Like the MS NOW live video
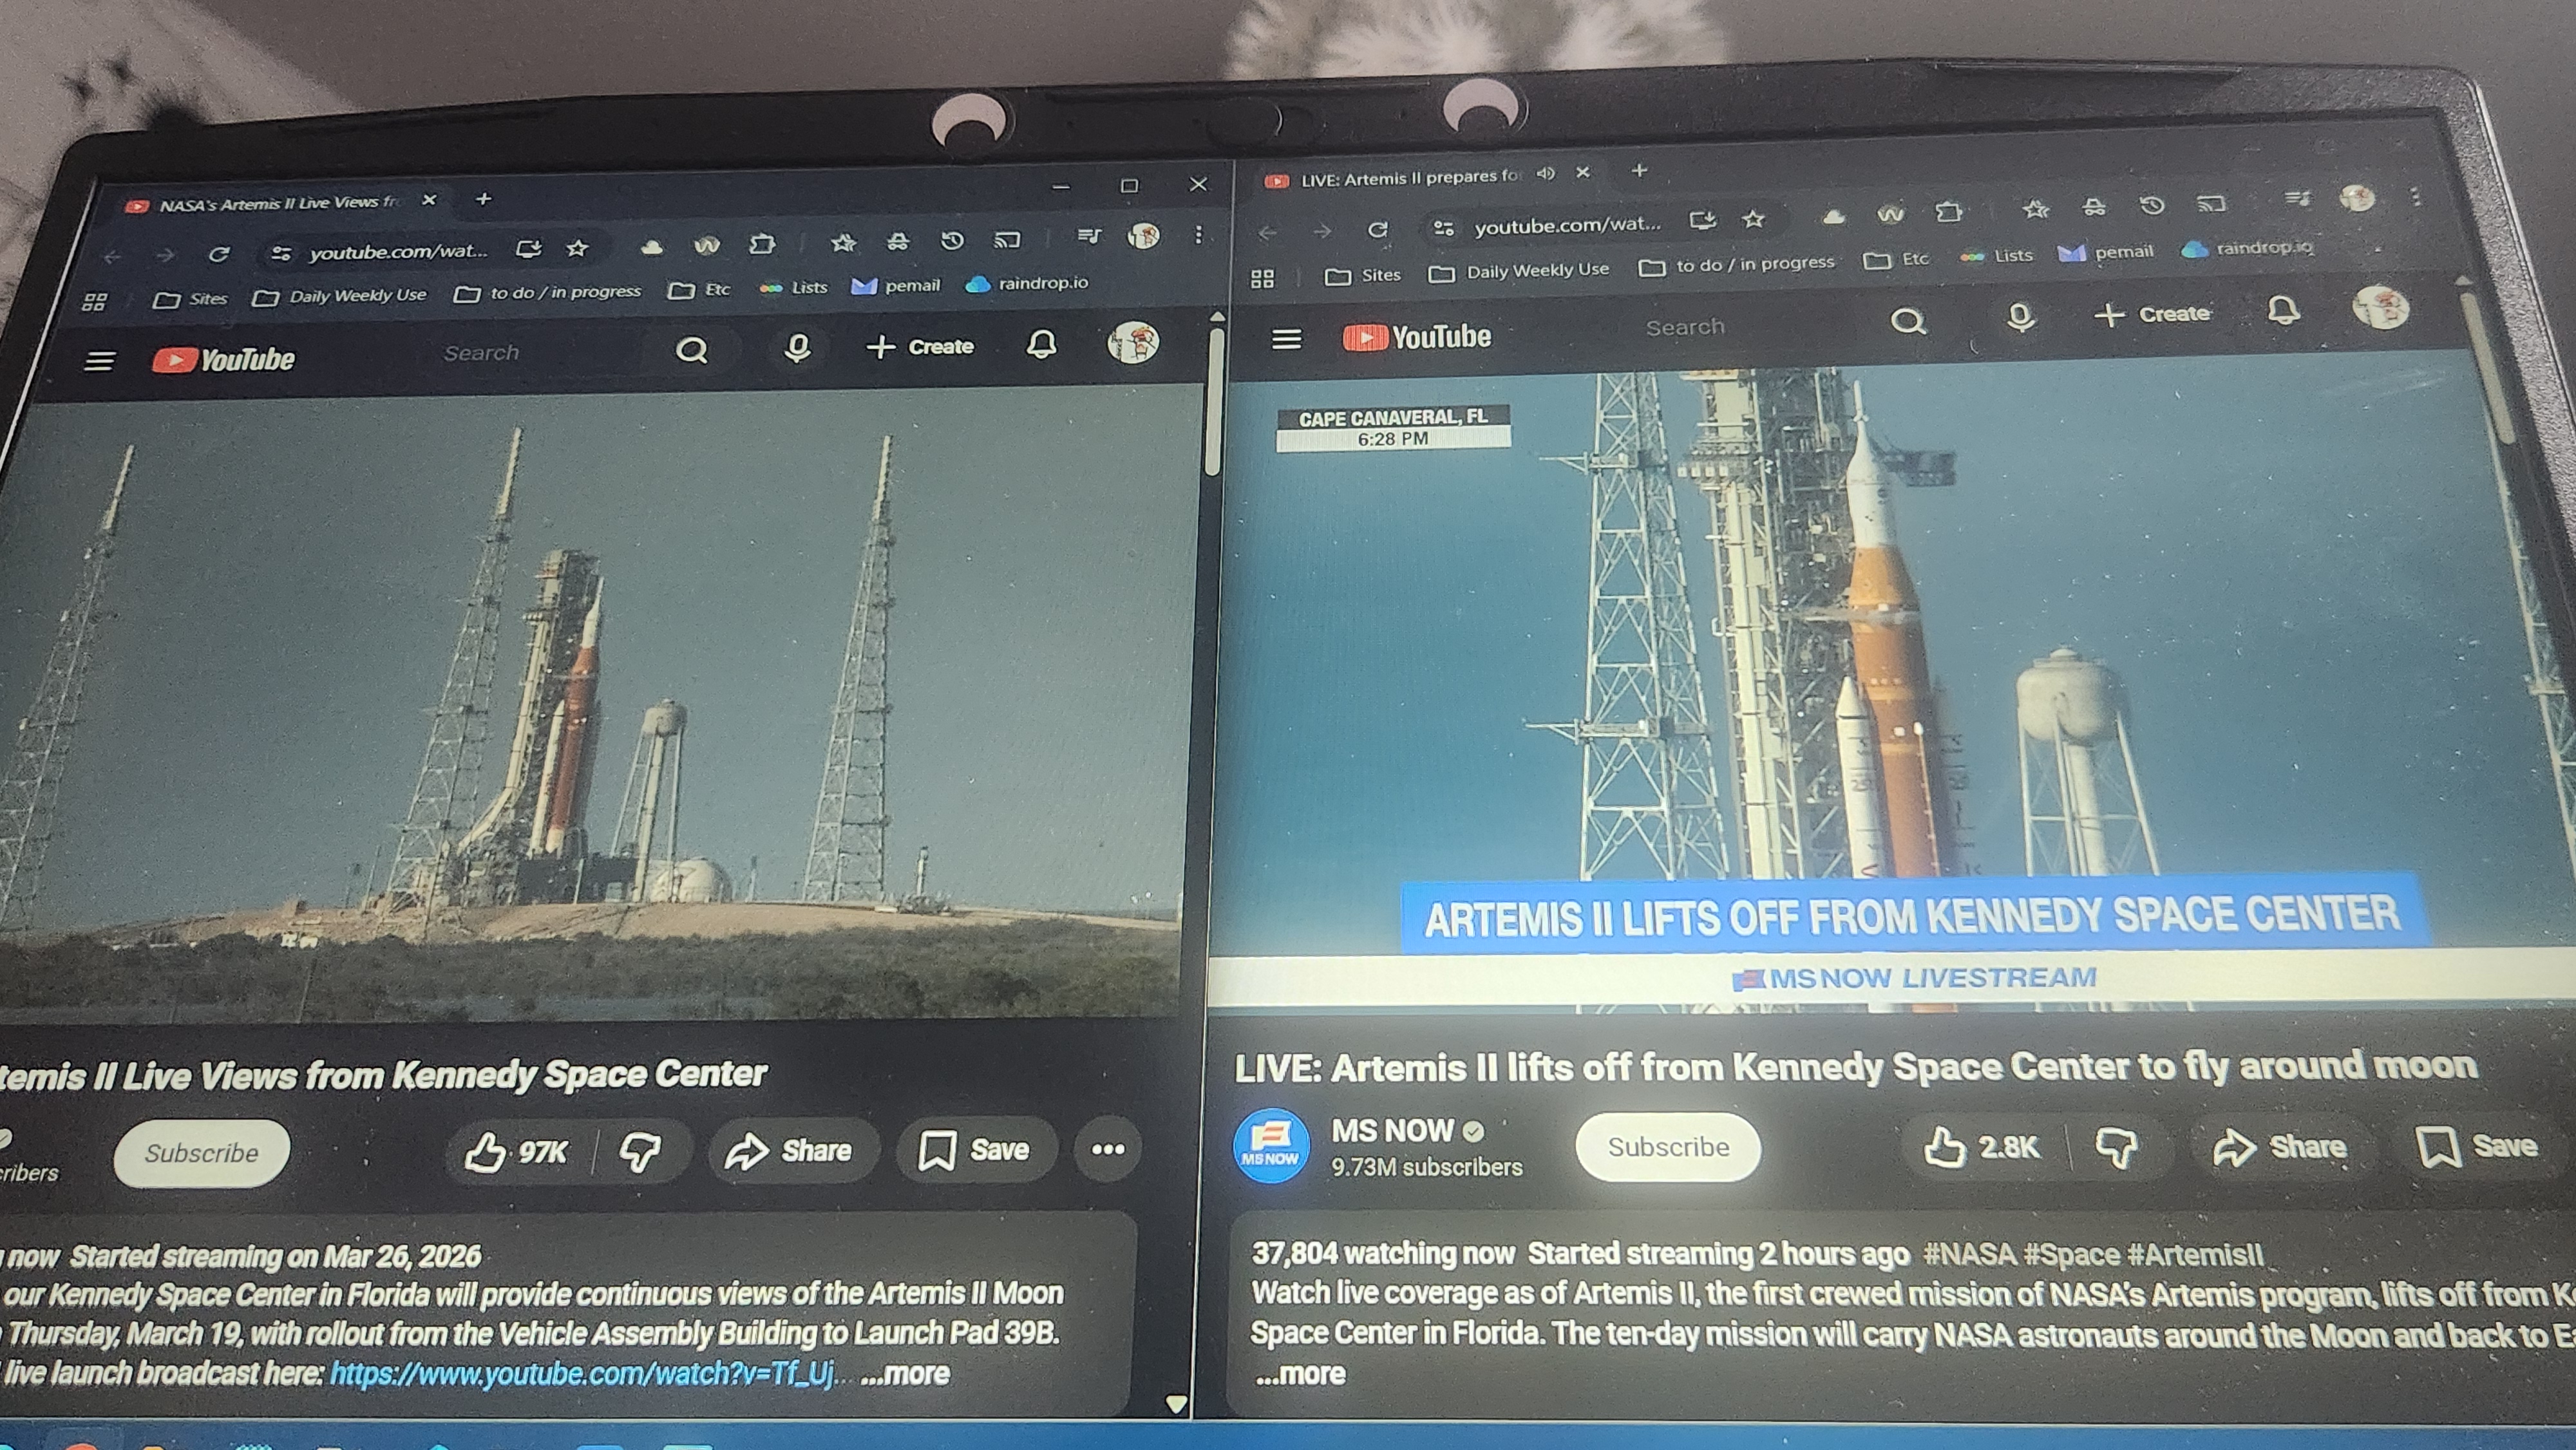Image resolution: width=2576 pixels, height=1450 pixels. tap(1981, 1146)
